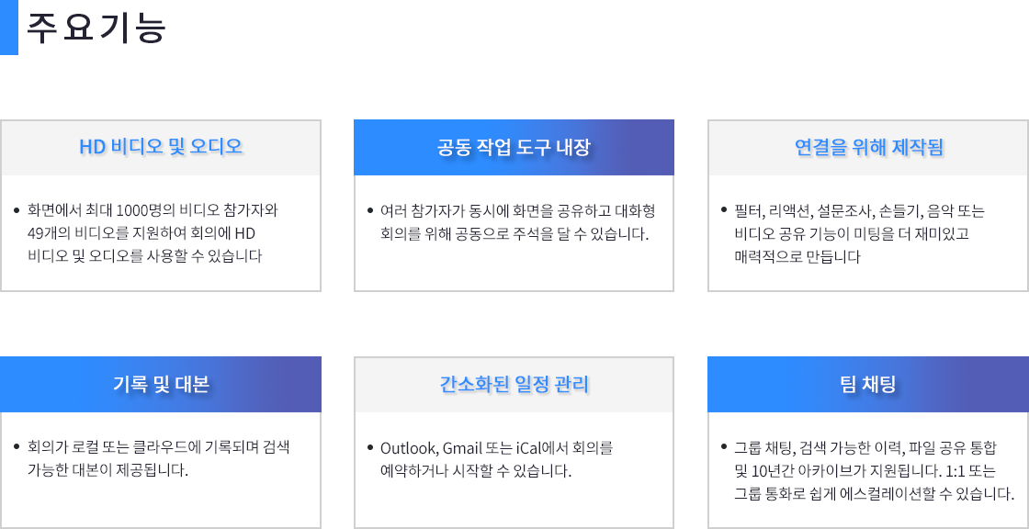Click the text about 49개의 비디오 지원

[x=141, y=233]
